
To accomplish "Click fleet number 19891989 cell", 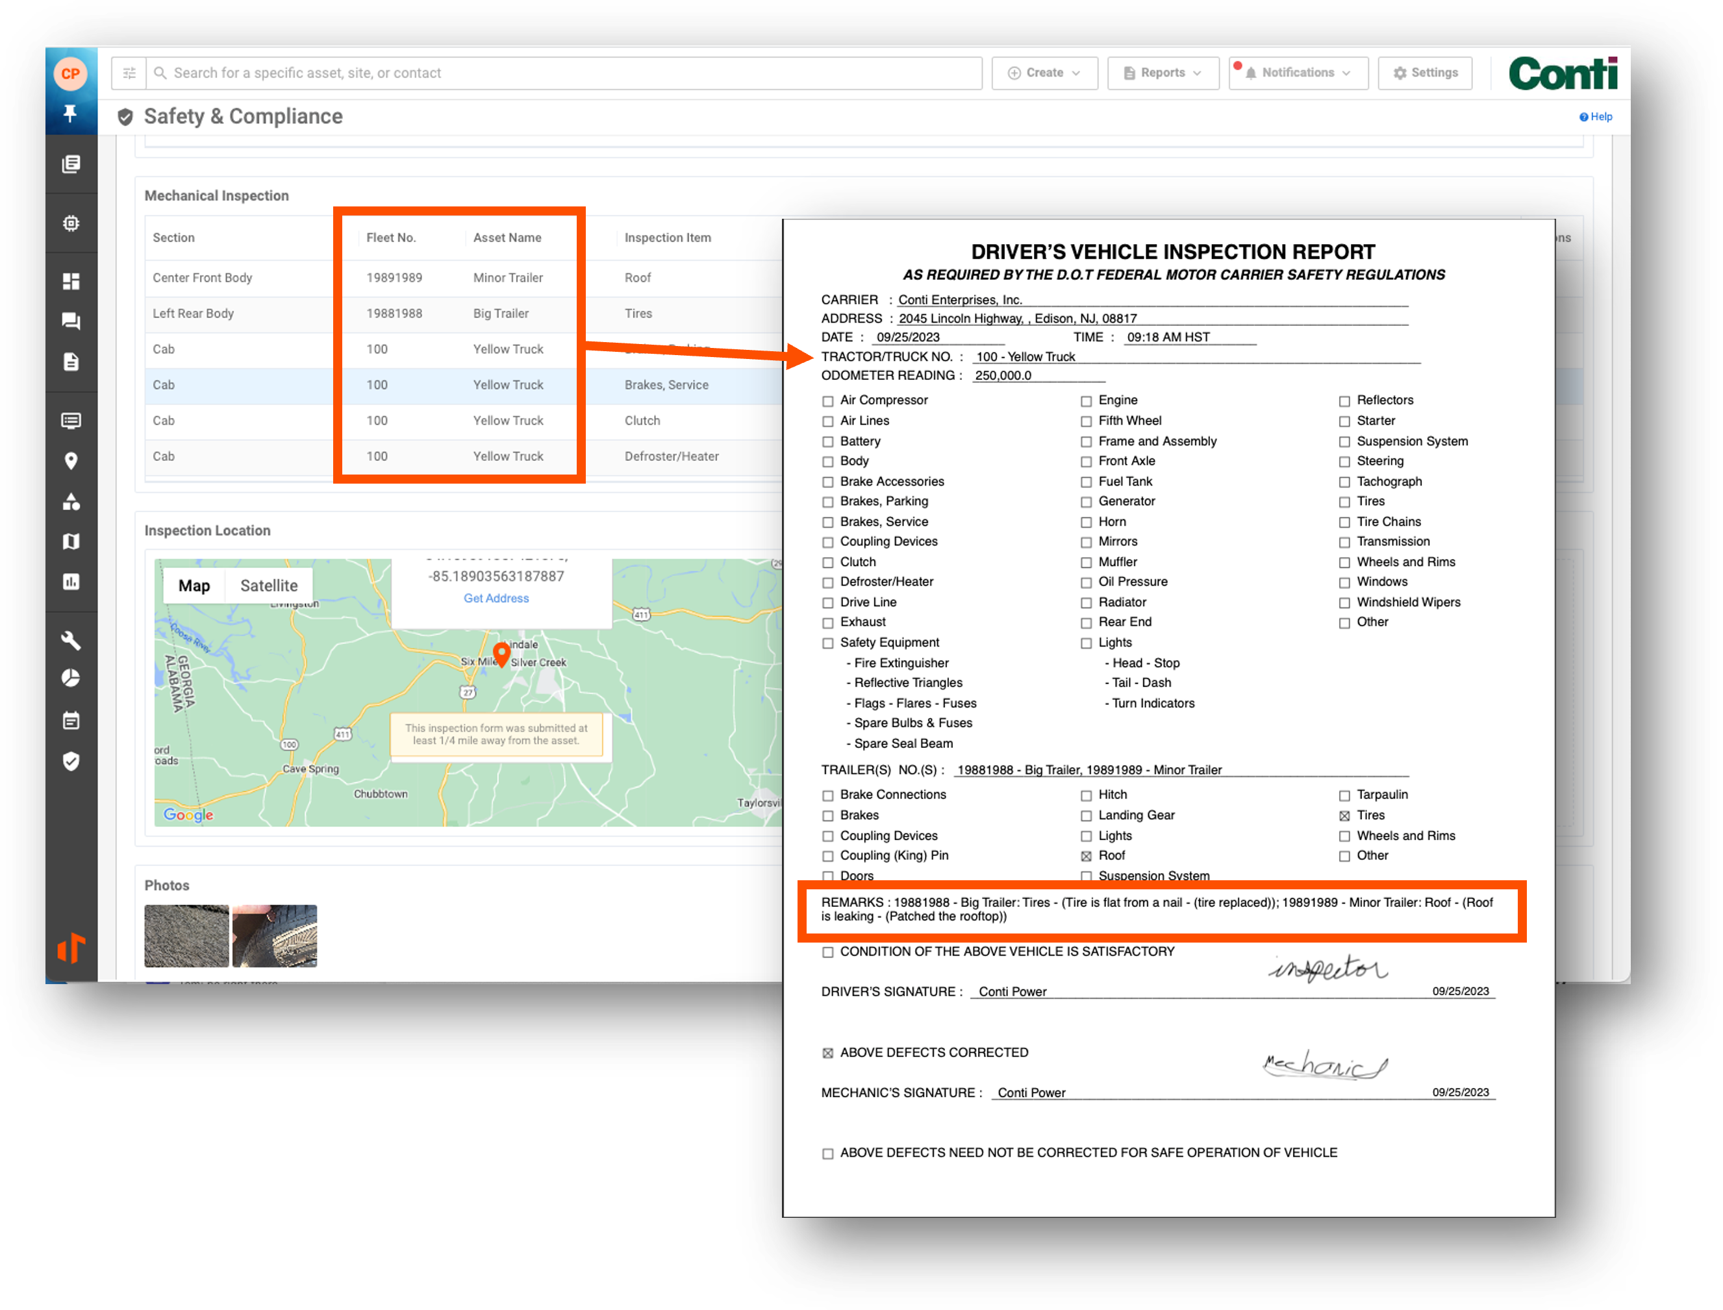I will [x=394, y=278].
